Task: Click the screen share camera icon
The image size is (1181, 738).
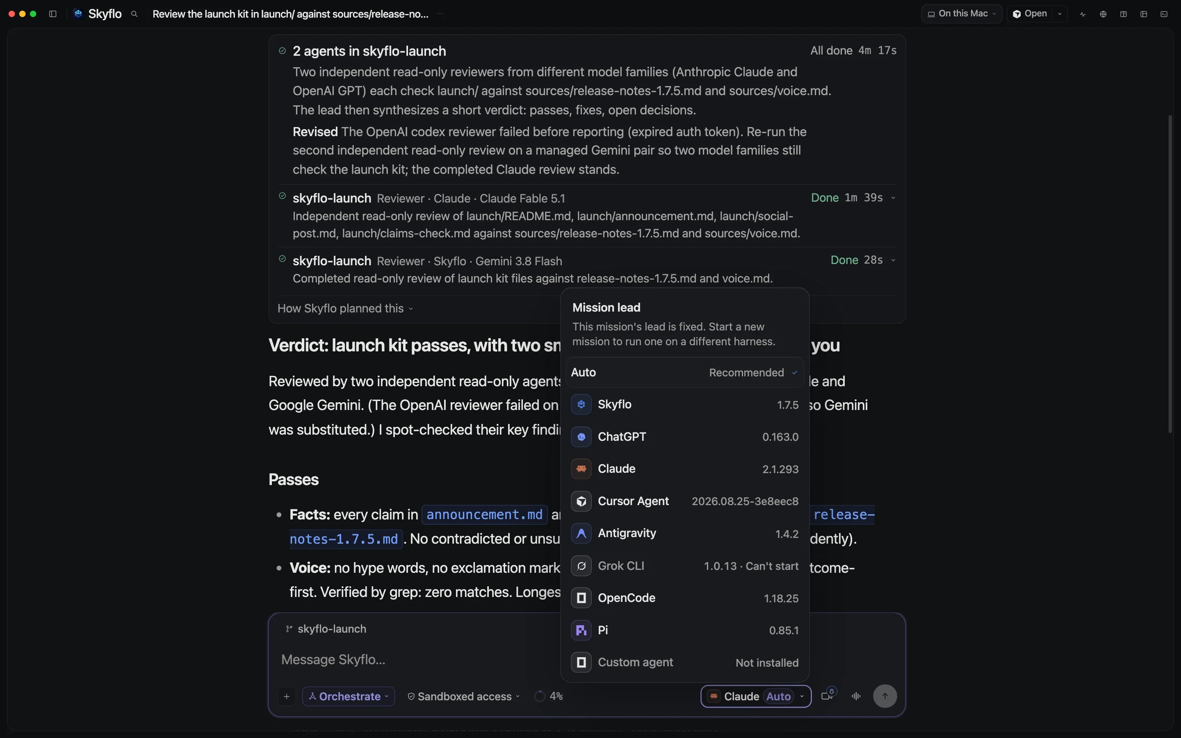Action: (828, 695)
